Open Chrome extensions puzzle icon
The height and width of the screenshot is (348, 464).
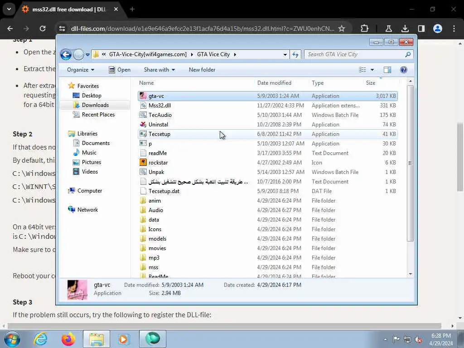tap(365, 29)
